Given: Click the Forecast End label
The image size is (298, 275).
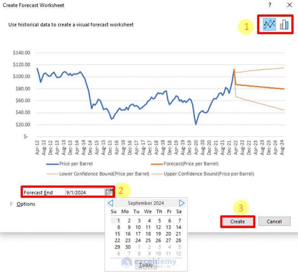Looking at the screenshot, I should coord(38,192).
